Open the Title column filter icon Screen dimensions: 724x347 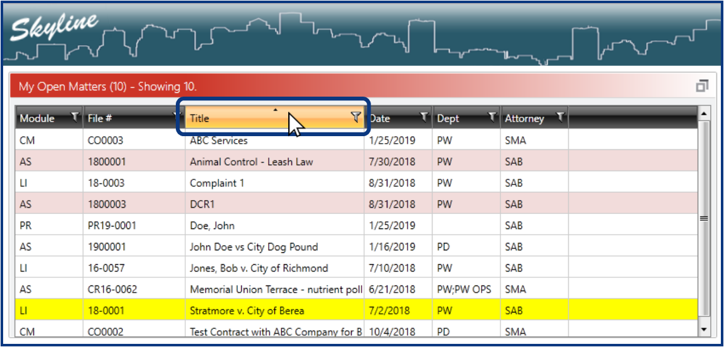(355, 118)
